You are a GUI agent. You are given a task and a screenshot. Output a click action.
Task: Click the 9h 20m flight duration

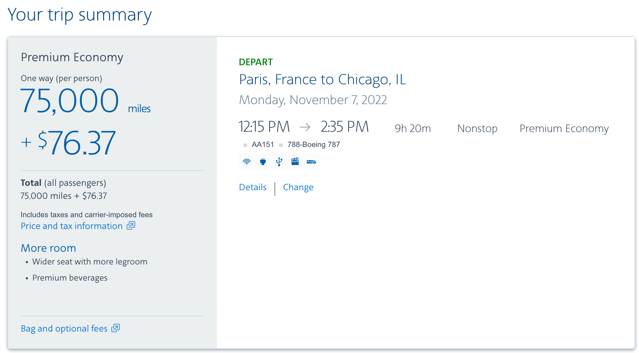click(x=412, y=128)
